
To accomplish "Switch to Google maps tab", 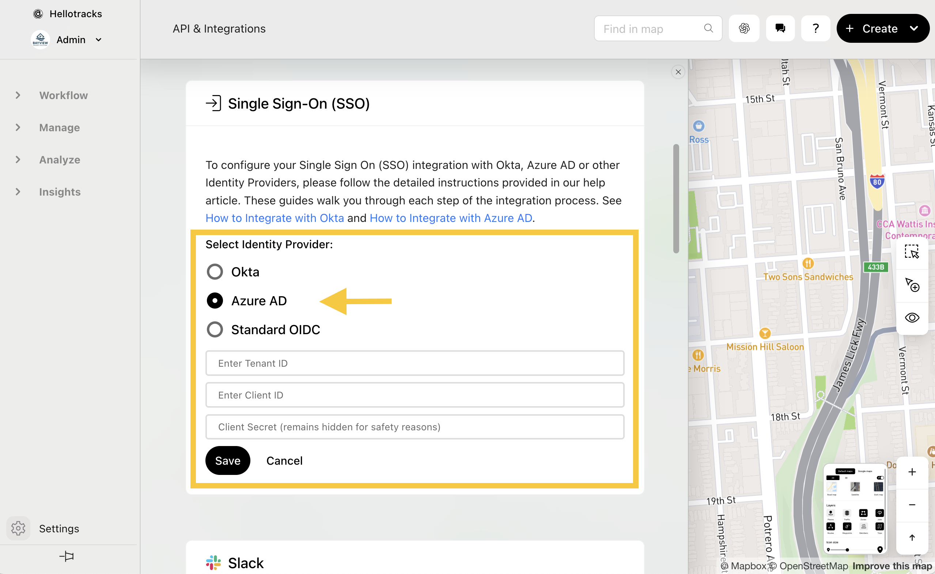I will click(865, 472).
